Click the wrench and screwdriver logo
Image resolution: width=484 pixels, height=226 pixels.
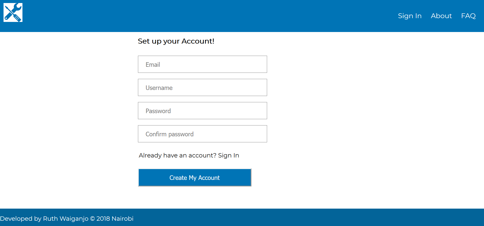click(13, 13)
